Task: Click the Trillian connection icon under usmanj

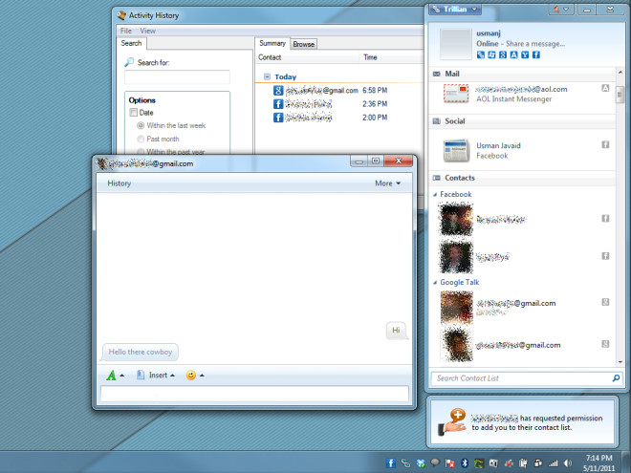Action: tap(481, 54)
